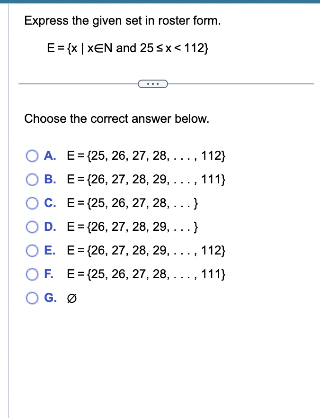Click answer text {26, 27, 28, 29, ..., 111}

(x=146, y=180)
